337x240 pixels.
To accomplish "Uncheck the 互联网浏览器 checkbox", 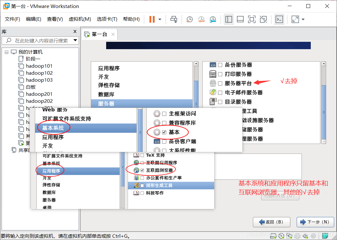I will (142, 170).
